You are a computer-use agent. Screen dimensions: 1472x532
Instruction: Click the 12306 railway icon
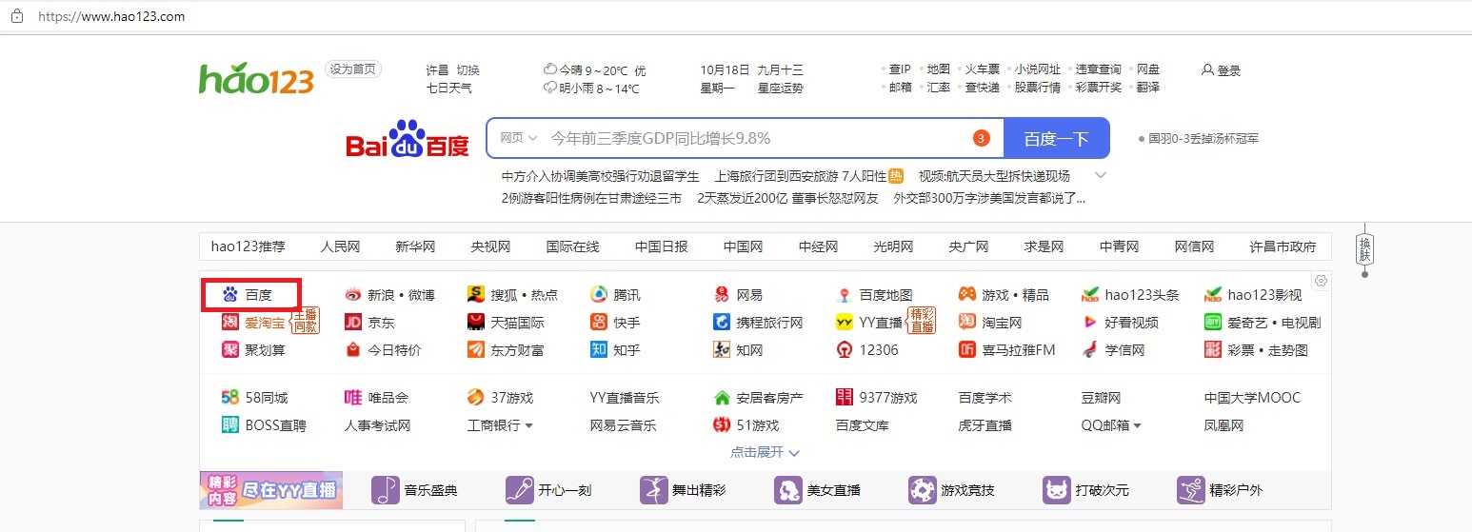[844, 350]
